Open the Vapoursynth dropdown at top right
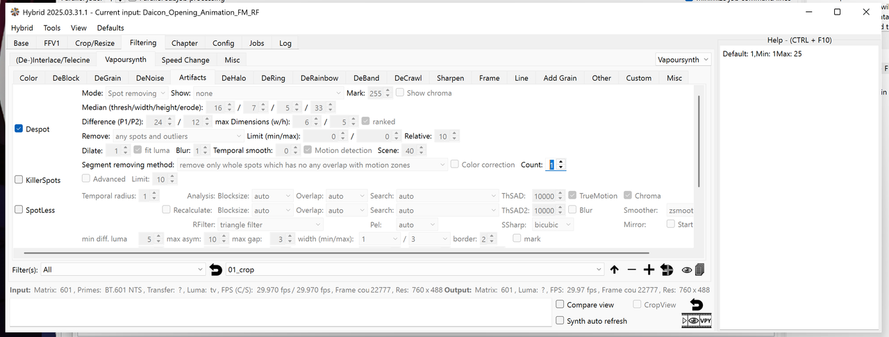Screen dimensions: 889x337 pos(684,60)
